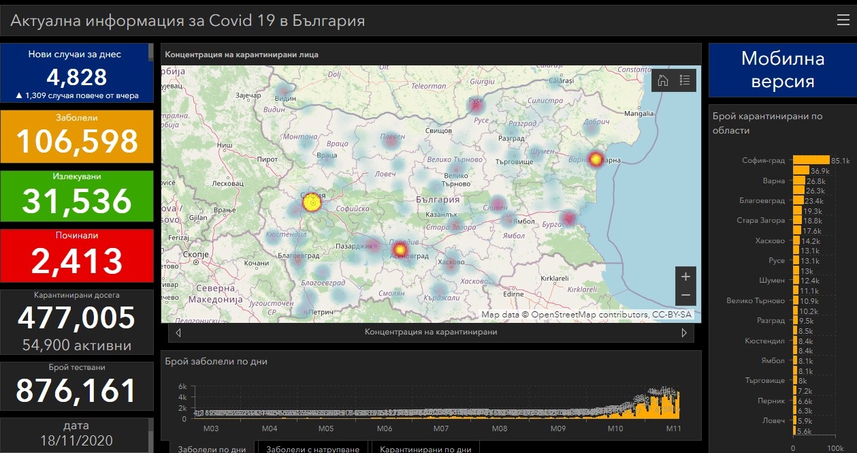Click the Varna hotspot on the map
The image size is (857, 453).
pos(596,159)
